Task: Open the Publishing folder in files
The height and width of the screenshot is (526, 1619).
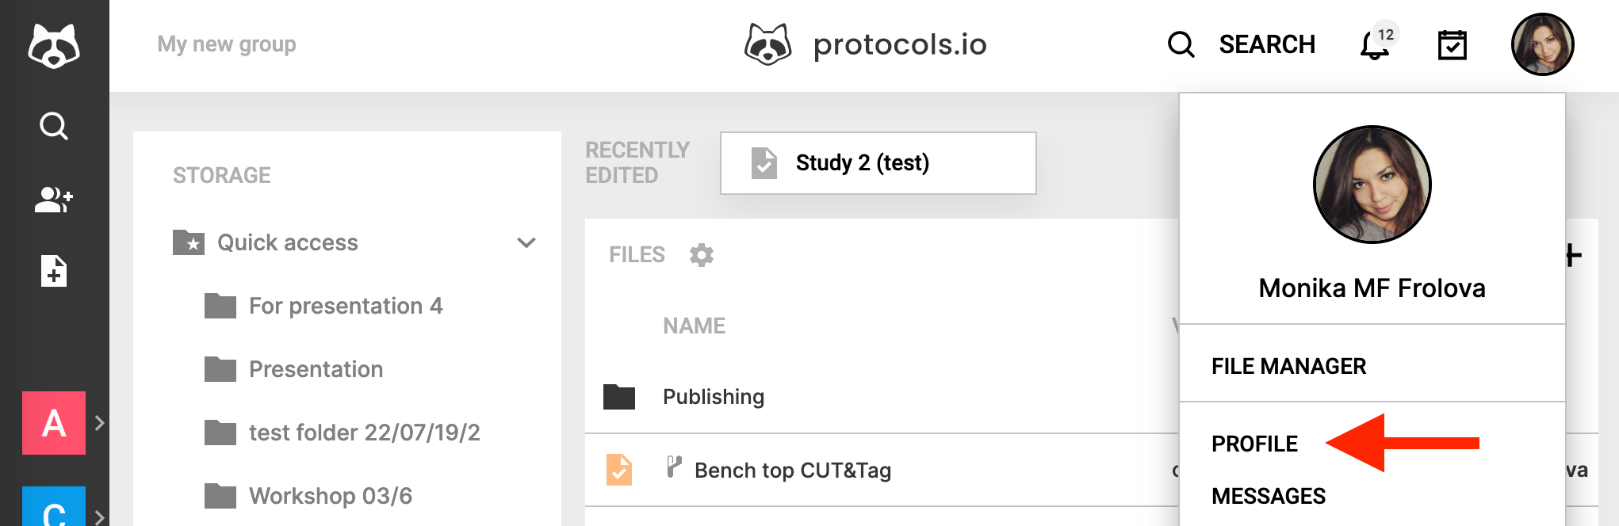Action: tap(713, 397)
